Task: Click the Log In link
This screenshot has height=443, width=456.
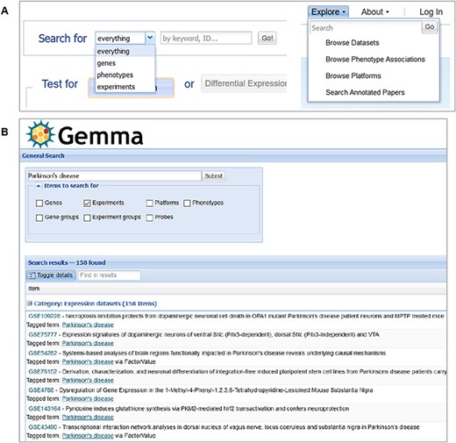Action: click(431, 11)
